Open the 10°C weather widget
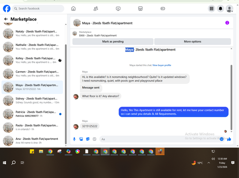This screenshot has height=178, width=239. (x=197, y=163)
